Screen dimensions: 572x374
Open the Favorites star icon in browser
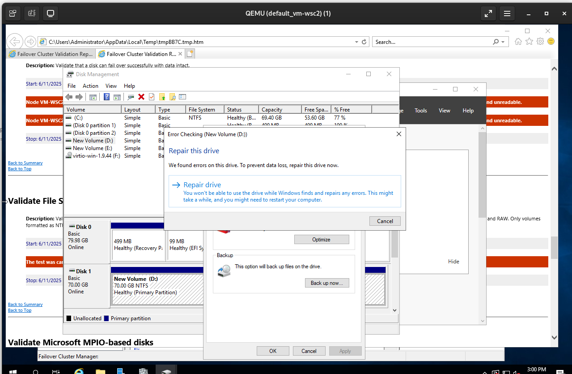[x=529, y=42]
